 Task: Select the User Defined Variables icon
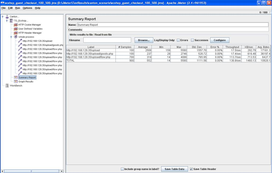pos(16,29)
